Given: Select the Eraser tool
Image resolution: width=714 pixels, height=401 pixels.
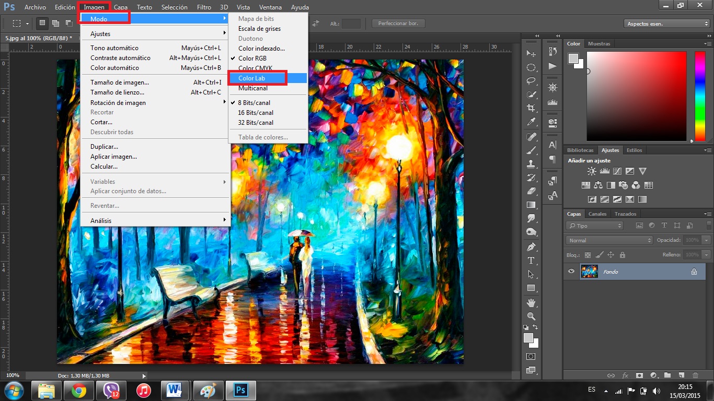Looking at the screenshot, I should (x=531, y=191).
